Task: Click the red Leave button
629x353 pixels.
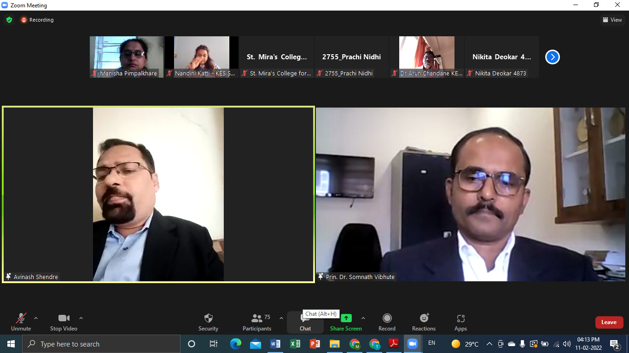Action: pyautogui.click(x=609, y=322)
